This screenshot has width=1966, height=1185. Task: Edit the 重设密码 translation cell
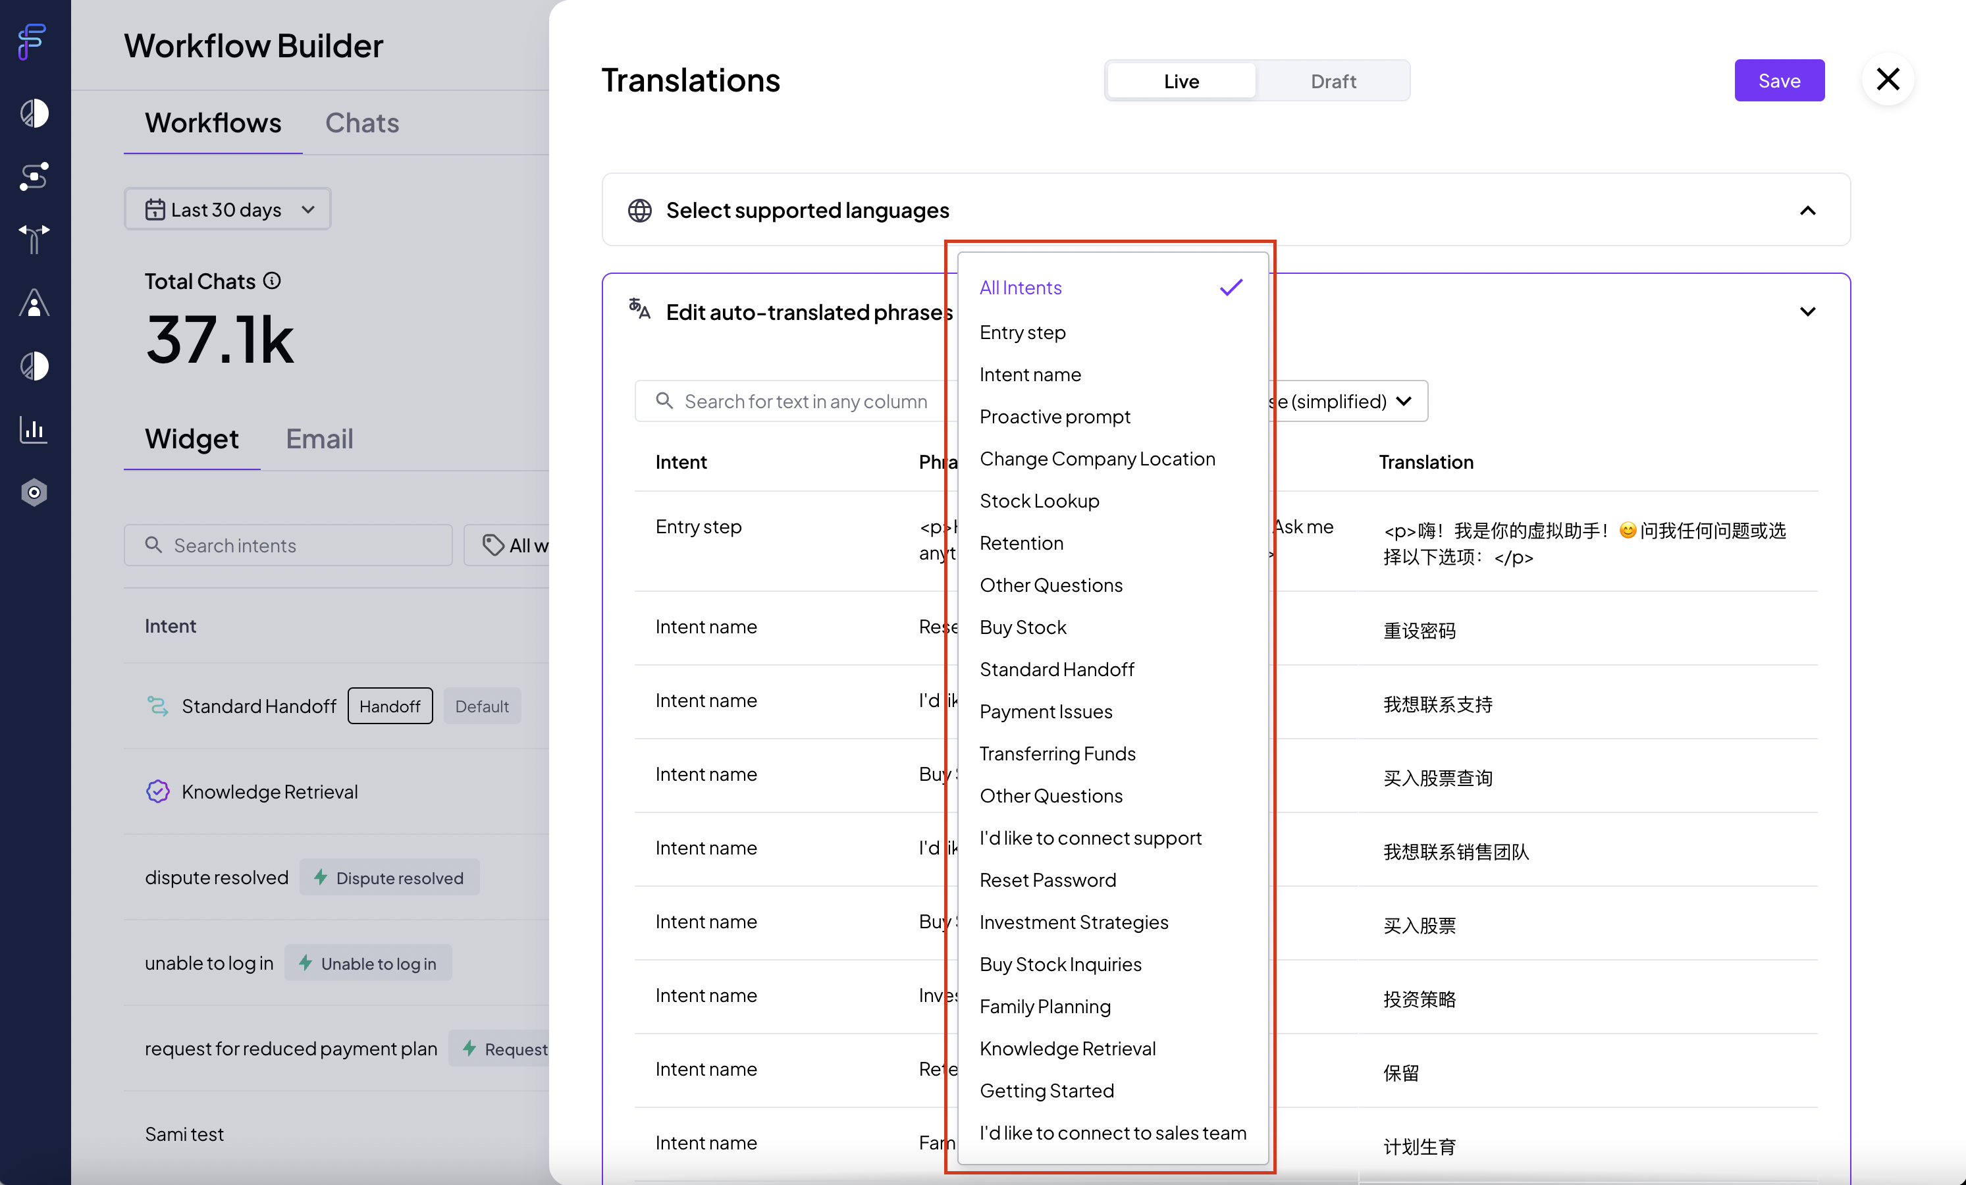tap(1588, 631)
